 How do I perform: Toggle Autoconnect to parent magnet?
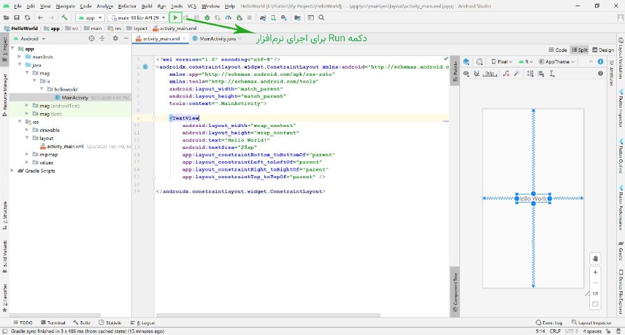pos(476,73)
